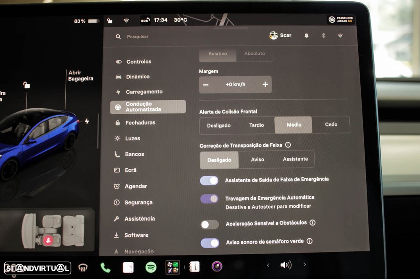The height and width of the screenshot is (279, 420).
Task: Open the Navegação settings section
Action: coord(134,251)
